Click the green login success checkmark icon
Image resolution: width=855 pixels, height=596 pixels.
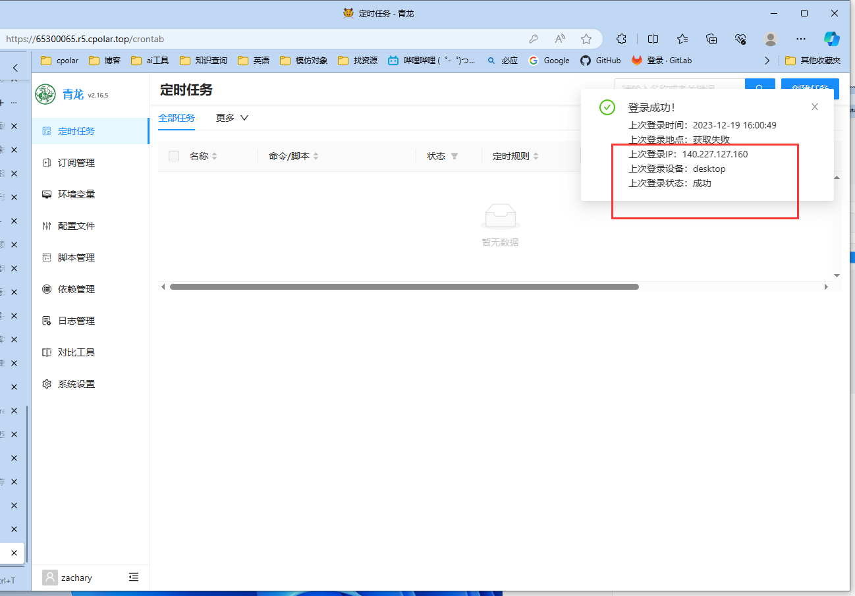tap(607, 107)
